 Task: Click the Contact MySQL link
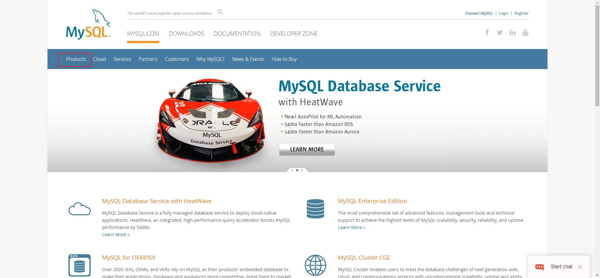pyautogui.click(x=479, y=13)
